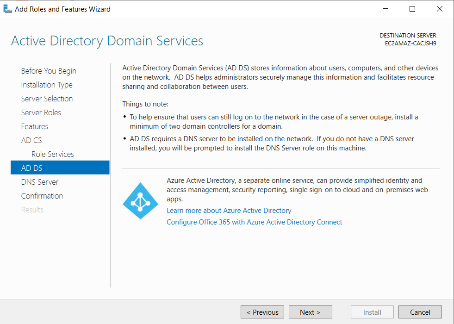Open the AD CS page
454x324 pixels.
[x=31, y=140]
